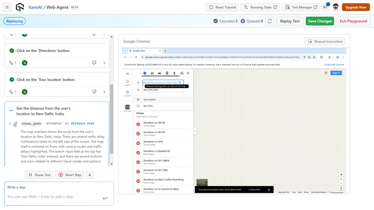Viewport: 374px width, 210px height.
Task: Click the Replaying status pill
Action: pyautogui.click(x=14, y=21)
